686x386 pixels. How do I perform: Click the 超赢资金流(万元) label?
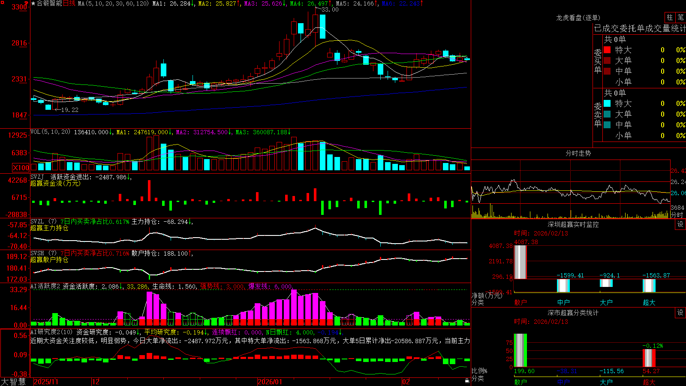tap(55, 183)
